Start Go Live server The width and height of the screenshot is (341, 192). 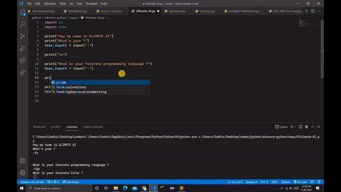coord(300,182)
